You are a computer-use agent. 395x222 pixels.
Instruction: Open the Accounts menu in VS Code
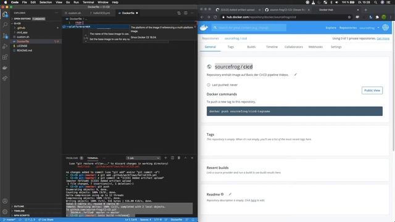5,201
